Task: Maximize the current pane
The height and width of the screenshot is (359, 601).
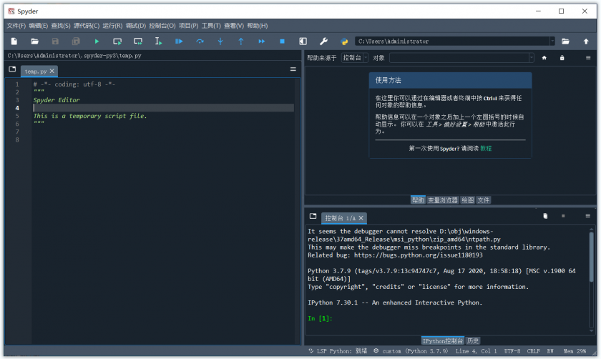Action: (x=303, y=41)
